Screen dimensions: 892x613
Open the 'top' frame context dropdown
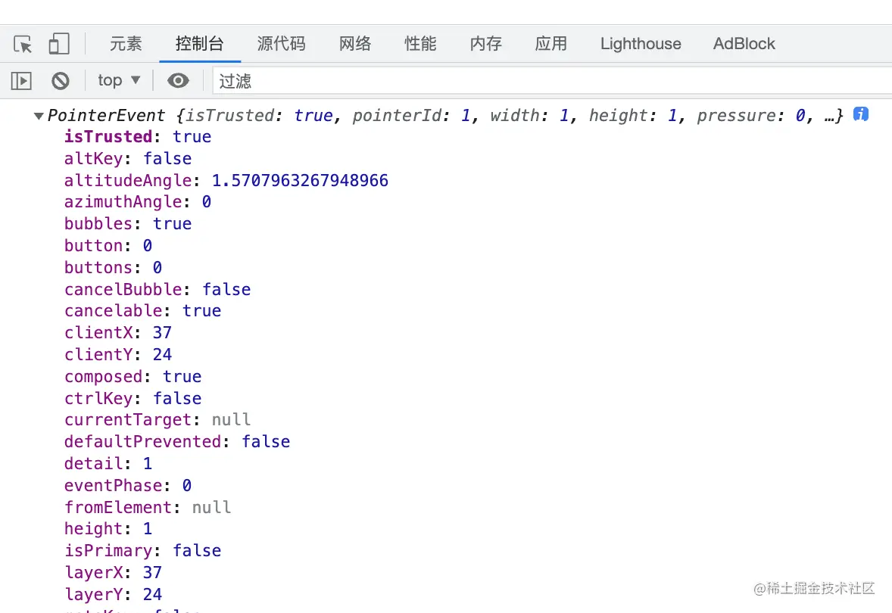pos(117,80)
